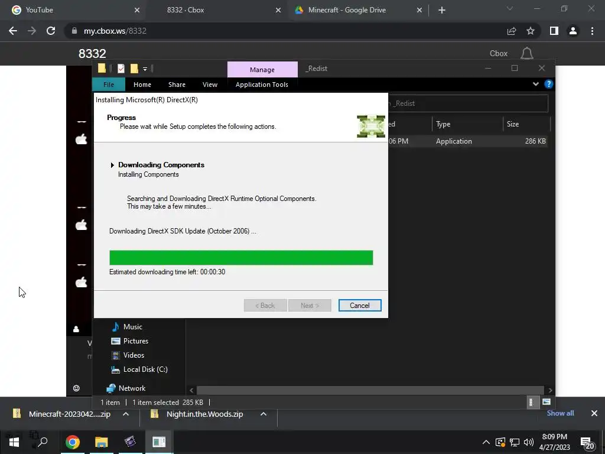Viewport: 605px width, 454px height.
Task: Click the Cbox notification bell
Action: tap(526, 53)
